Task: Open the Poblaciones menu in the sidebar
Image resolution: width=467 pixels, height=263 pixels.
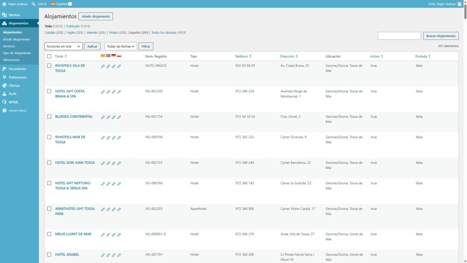Action: [x=18, y=77]
